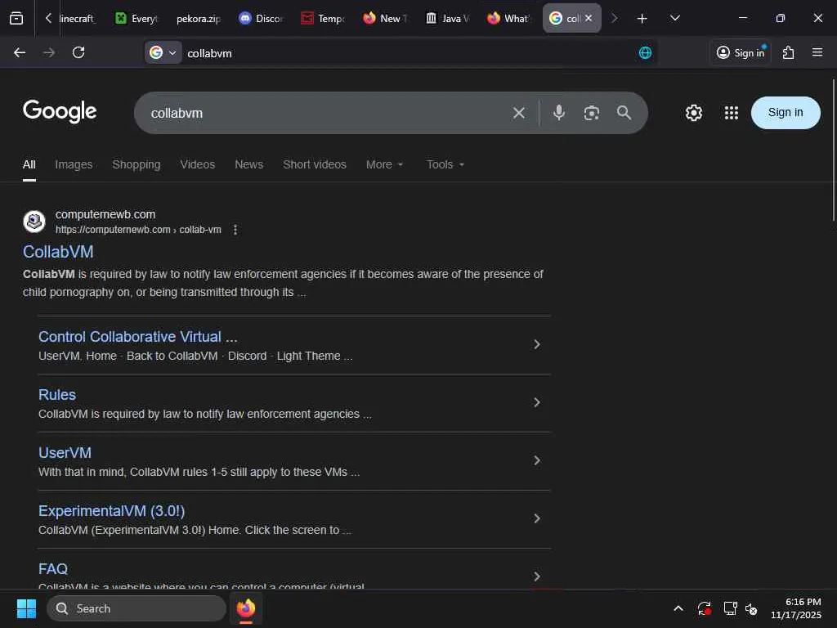
Task: Search by image with camera icon
Action: (592, 113)
